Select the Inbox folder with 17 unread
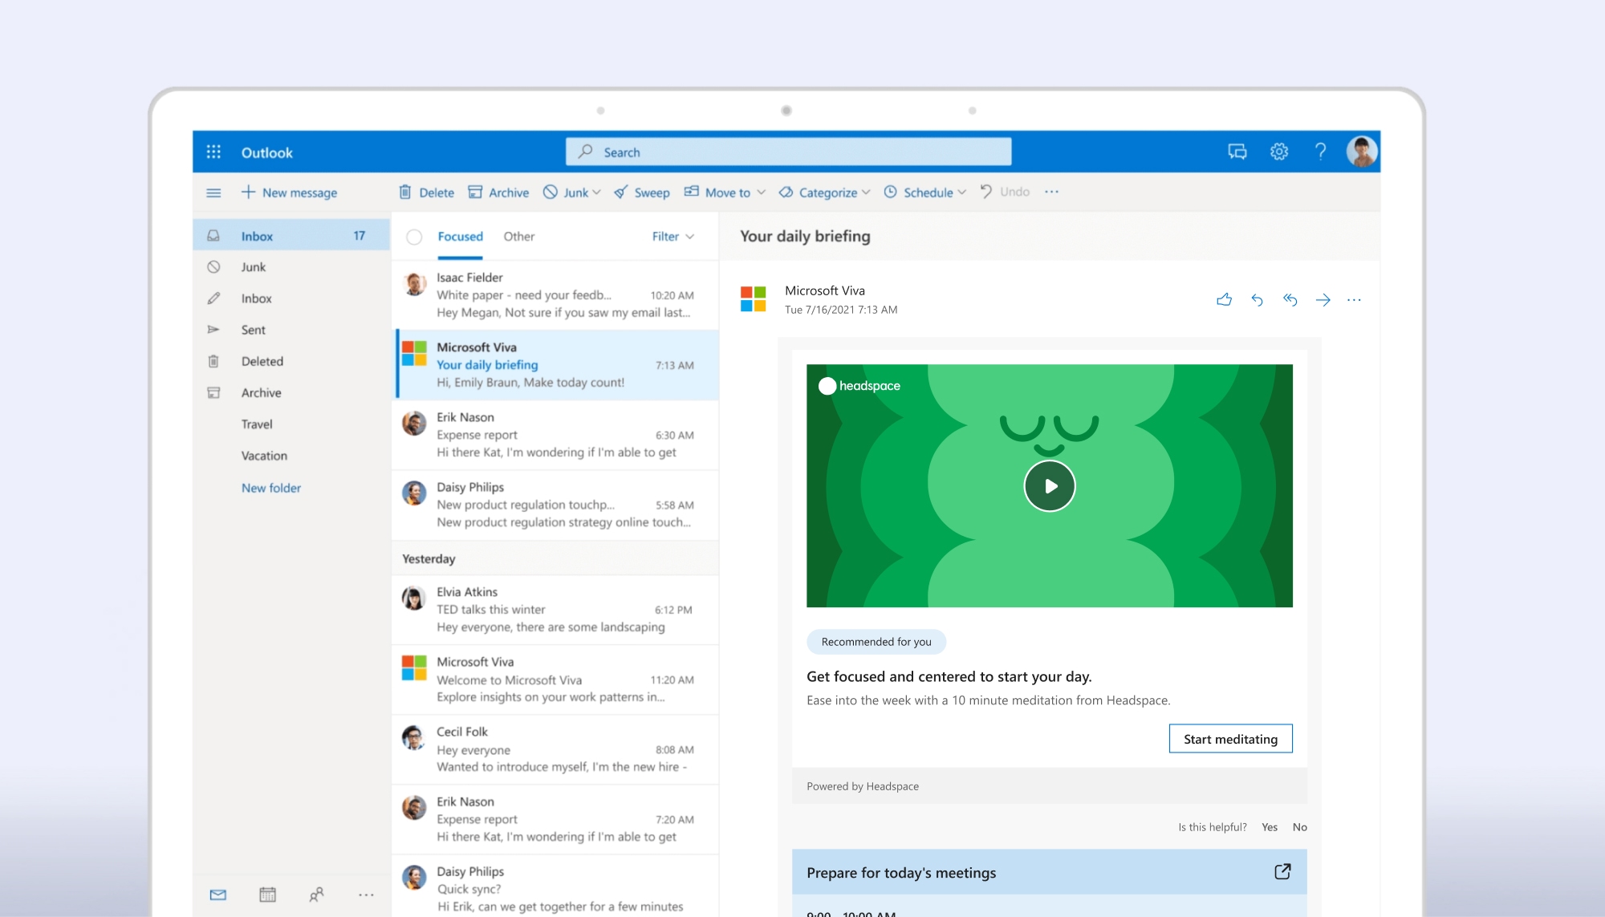 point(291,236)
